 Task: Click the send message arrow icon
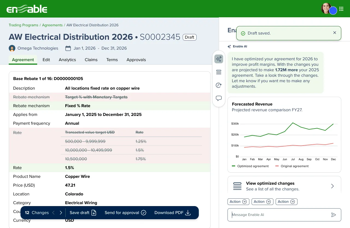pyautogui.click(x=334, y=215)
